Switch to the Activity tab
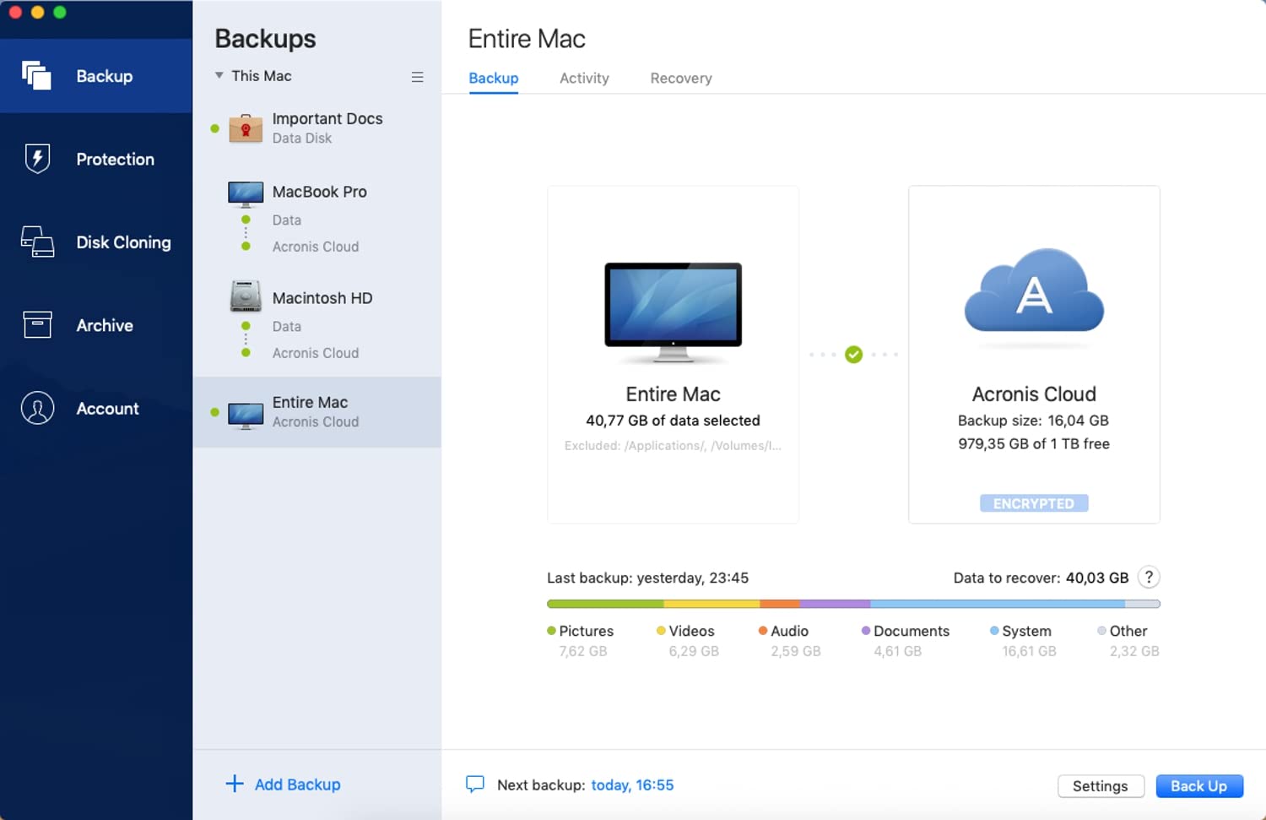 584,79
